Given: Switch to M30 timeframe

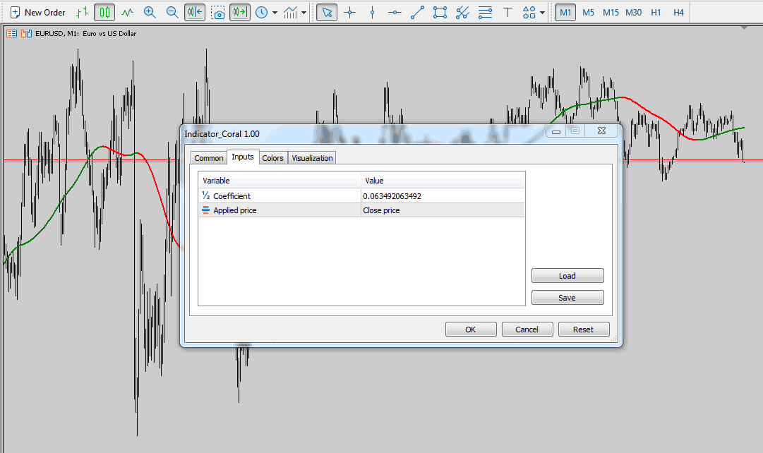Looking at the screenshot, I should point(634,12).
